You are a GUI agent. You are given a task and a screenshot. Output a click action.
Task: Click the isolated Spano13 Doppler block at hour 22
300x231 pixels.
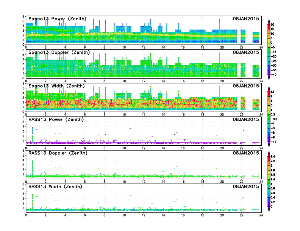click(x=243, y=70)
